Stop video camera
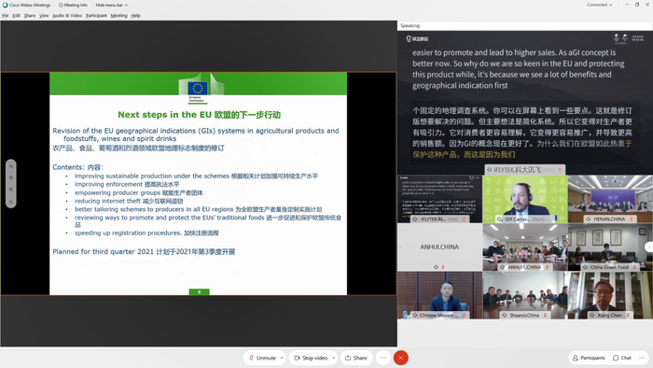The image size is (653, 368). (x=311, y=358)
